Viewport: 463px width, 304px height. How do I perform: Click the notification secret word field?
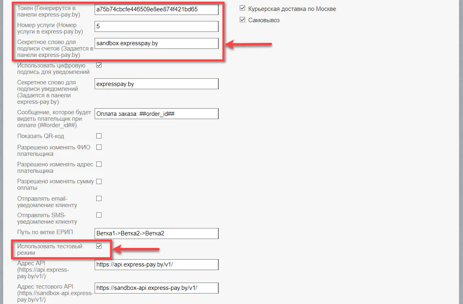[x=156, y=84]
